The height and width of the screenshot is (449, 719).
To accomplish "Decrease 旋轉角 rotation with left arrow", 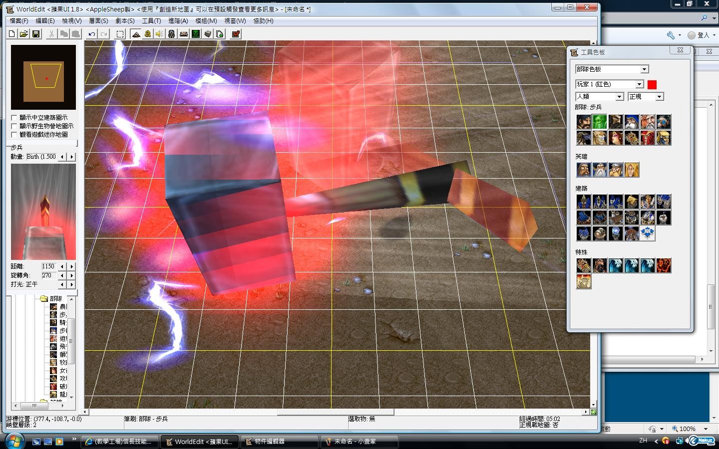I will [62, 275].
